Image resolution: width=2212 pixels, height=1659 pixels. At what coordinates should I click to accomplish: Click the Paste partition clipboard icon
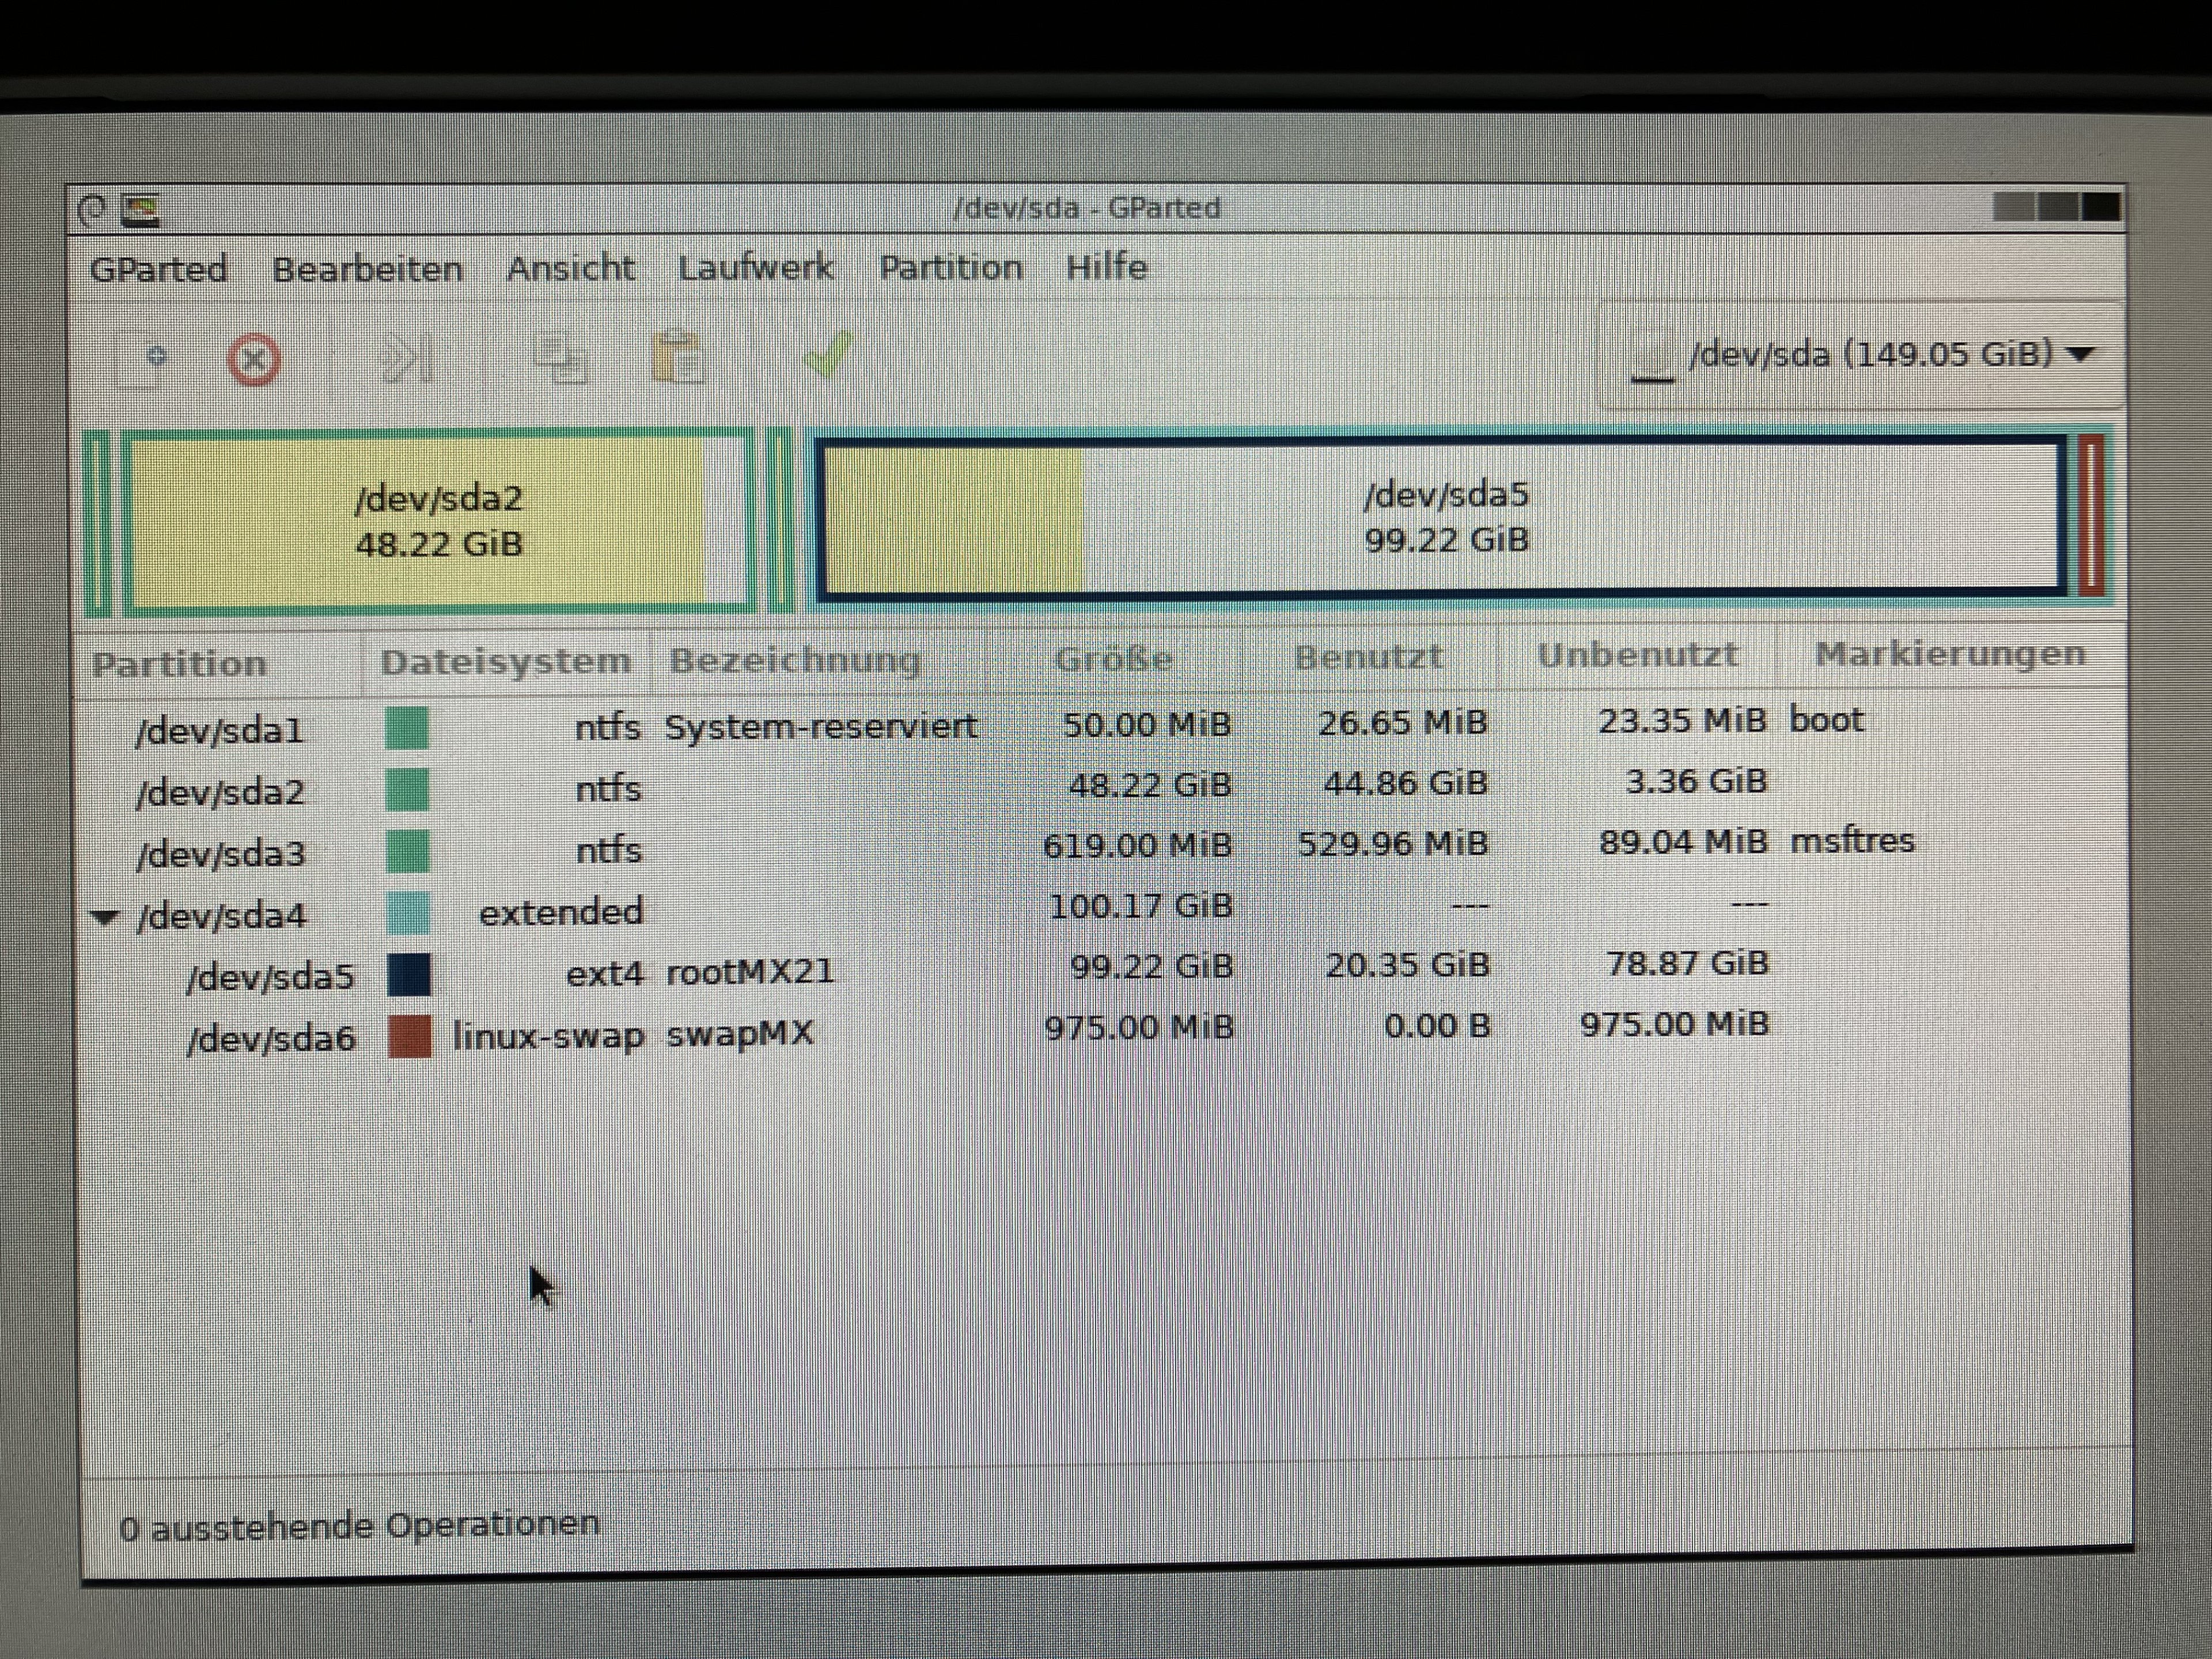678,358
